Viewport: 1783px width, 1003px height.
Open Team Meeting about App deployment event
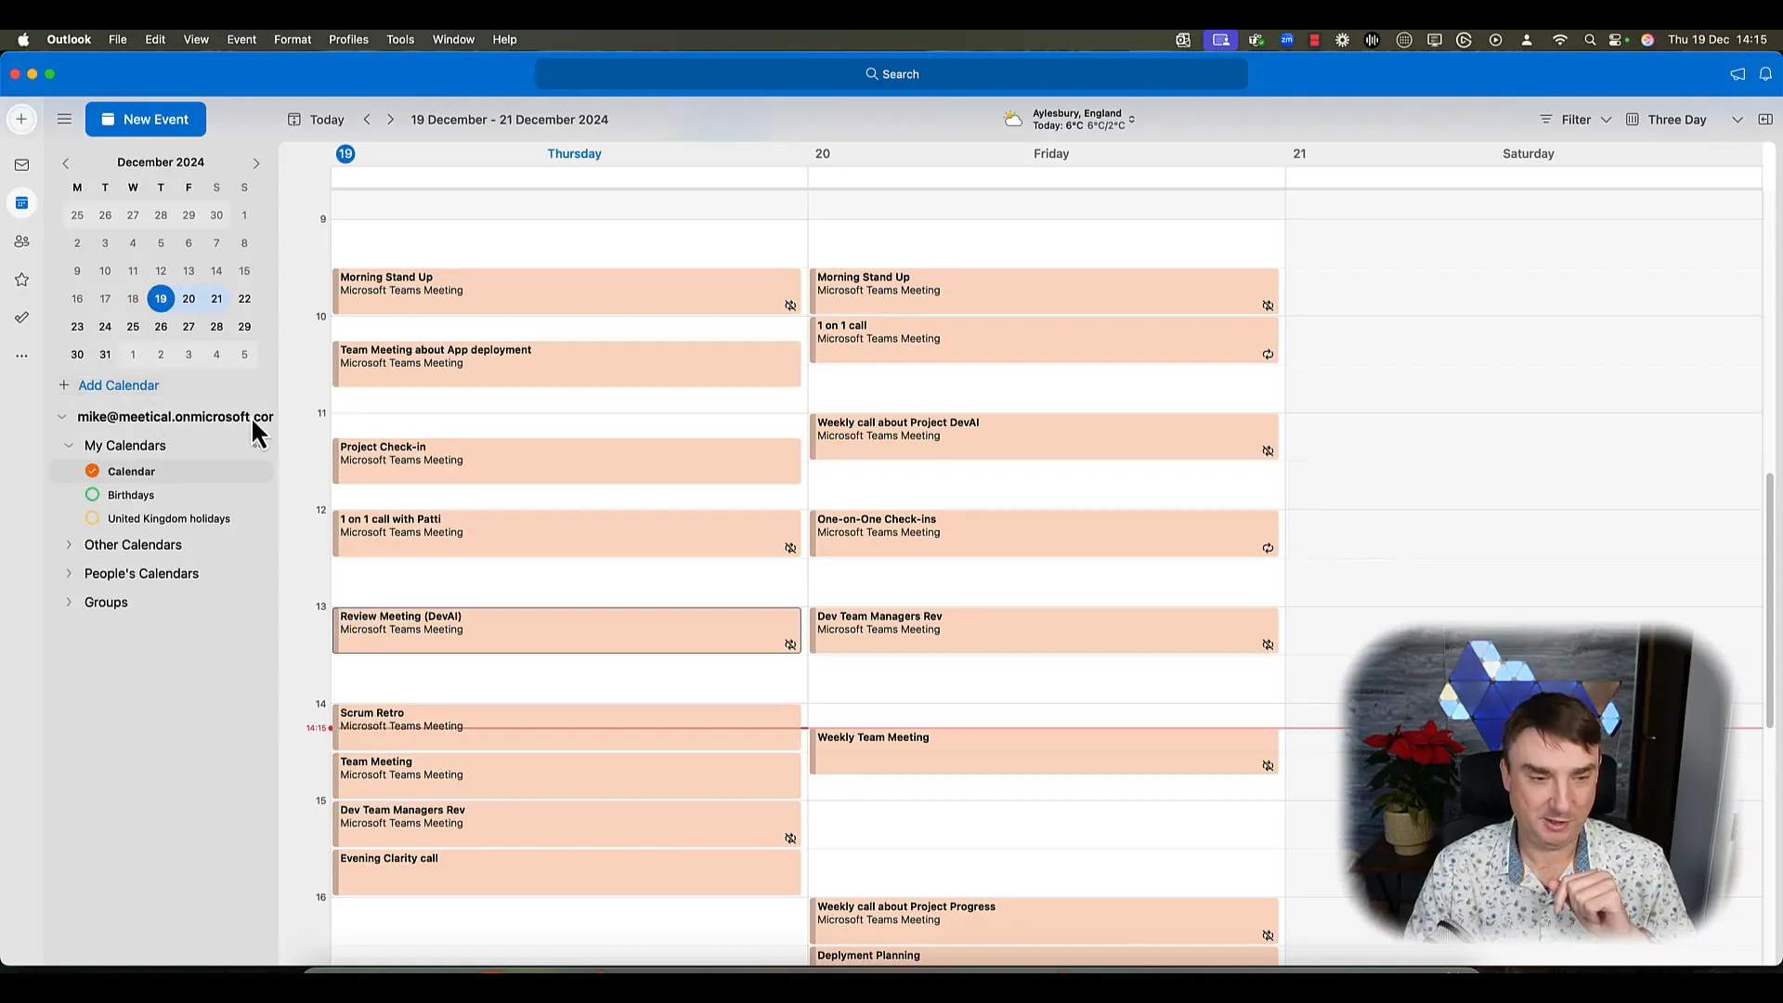(566, 364)
